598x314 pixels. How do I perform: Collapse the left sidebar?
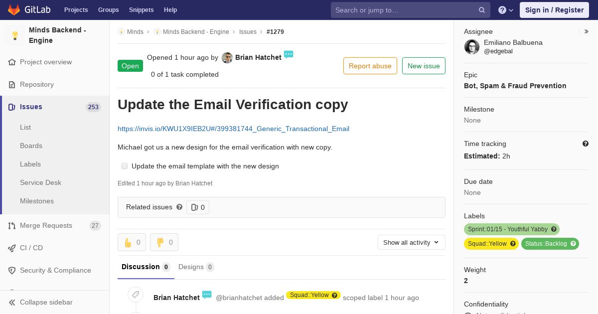pyautogui.click(x=41, y=302)
